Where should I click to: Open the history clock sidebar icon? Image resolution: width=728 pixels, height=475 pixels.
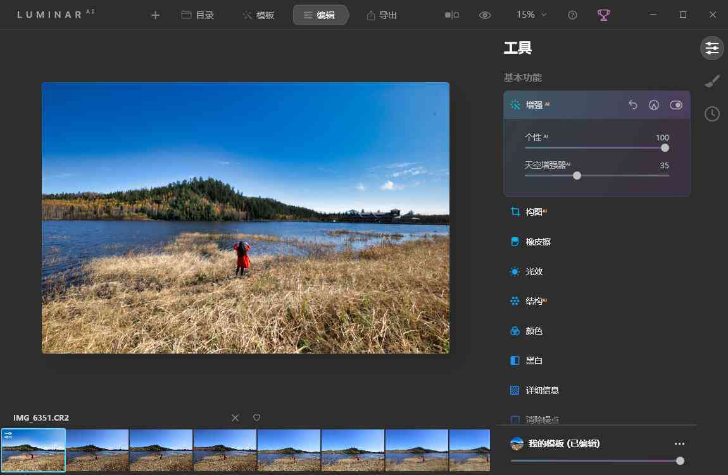click(x=712, y=114)
